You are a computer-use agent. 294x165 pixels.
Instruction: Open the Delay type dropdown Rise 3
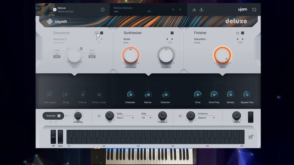coord(125,118)
